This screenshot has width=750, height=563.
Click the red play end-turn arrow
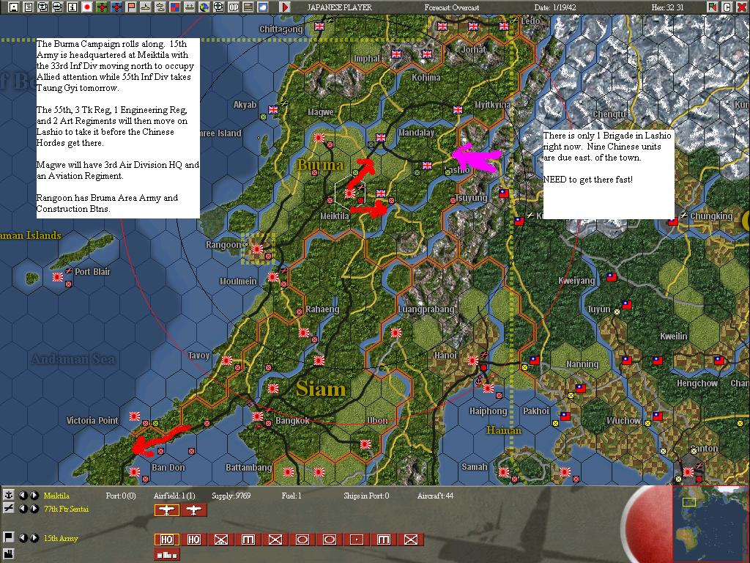pyautogui.click(x=285, y=7)
